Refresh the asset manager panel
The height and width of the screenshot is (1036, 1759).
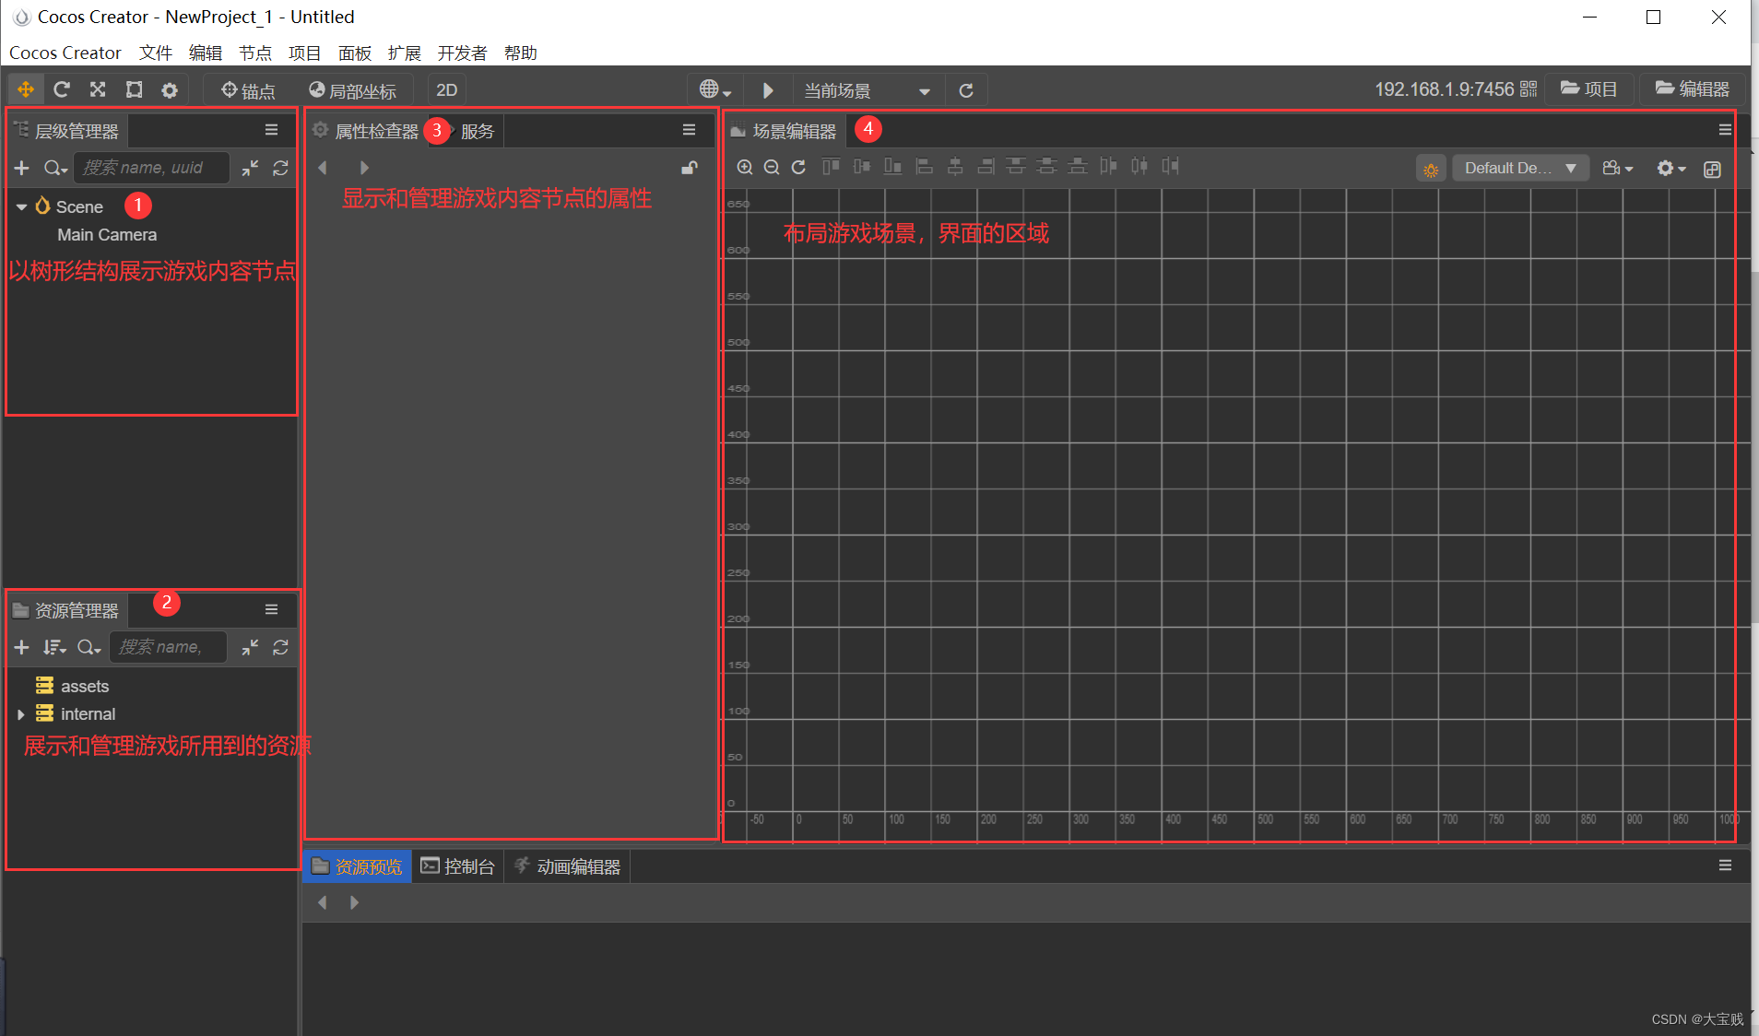tap(281, 647)
